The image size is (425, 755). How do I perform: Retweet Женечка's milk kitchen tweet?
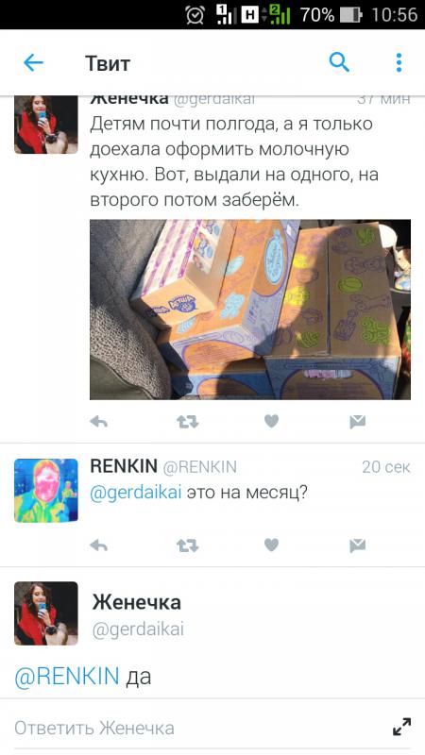(x=187, y=422)
